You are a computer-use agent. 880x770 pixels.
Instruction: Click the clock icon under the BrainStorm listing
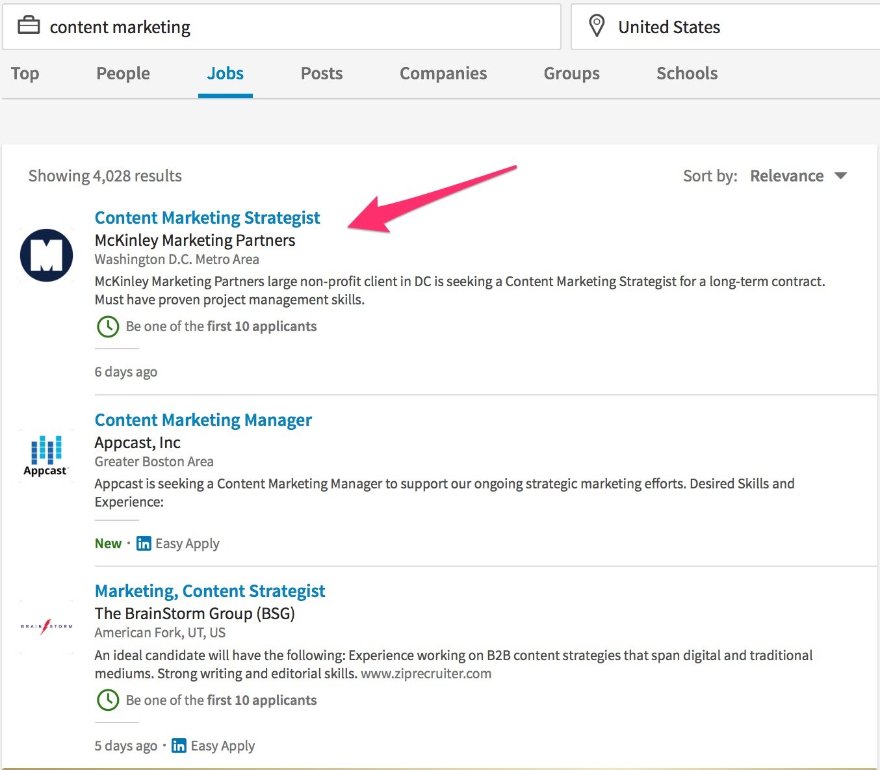pyautogui.click(x=108, y=700)
